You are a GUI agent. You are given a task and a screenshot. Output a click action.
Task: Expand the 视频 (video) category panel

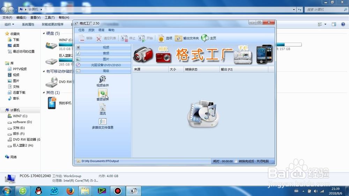click(103, 47)
